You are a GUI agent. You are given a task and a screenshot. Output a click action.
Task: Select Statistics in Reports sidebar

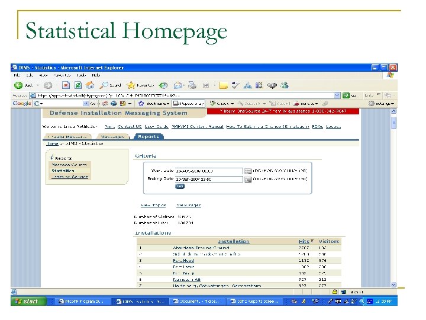click(63, 171)
